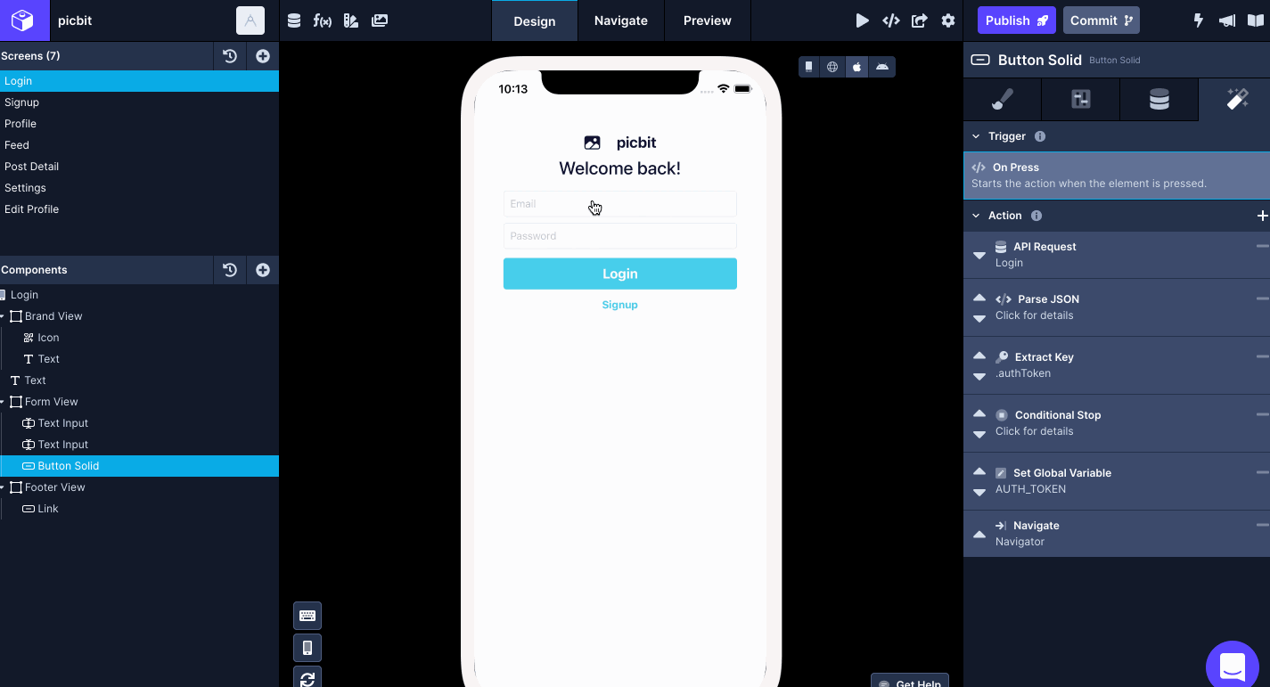This screenshot has width=1270, height=687.
Task: Open the code export view
Action: [890, 20]
